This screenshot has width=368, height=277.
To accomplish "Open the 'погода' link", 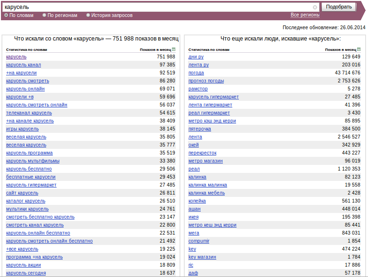I will [196, 73].
